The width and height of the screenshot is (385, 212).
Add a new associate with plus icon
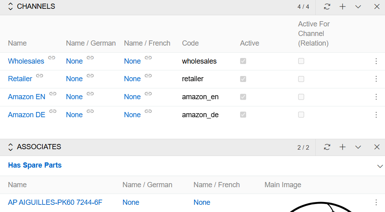343,147
